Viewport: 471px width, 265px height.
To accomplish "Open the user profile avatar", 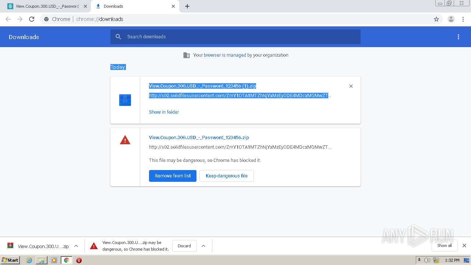I will point(451,19).
